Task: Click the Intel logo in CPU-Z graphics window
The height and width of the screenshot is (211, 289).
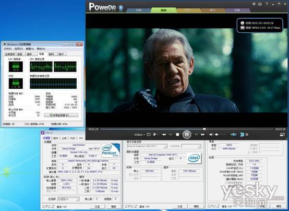Action: click(x=194, y=158)
